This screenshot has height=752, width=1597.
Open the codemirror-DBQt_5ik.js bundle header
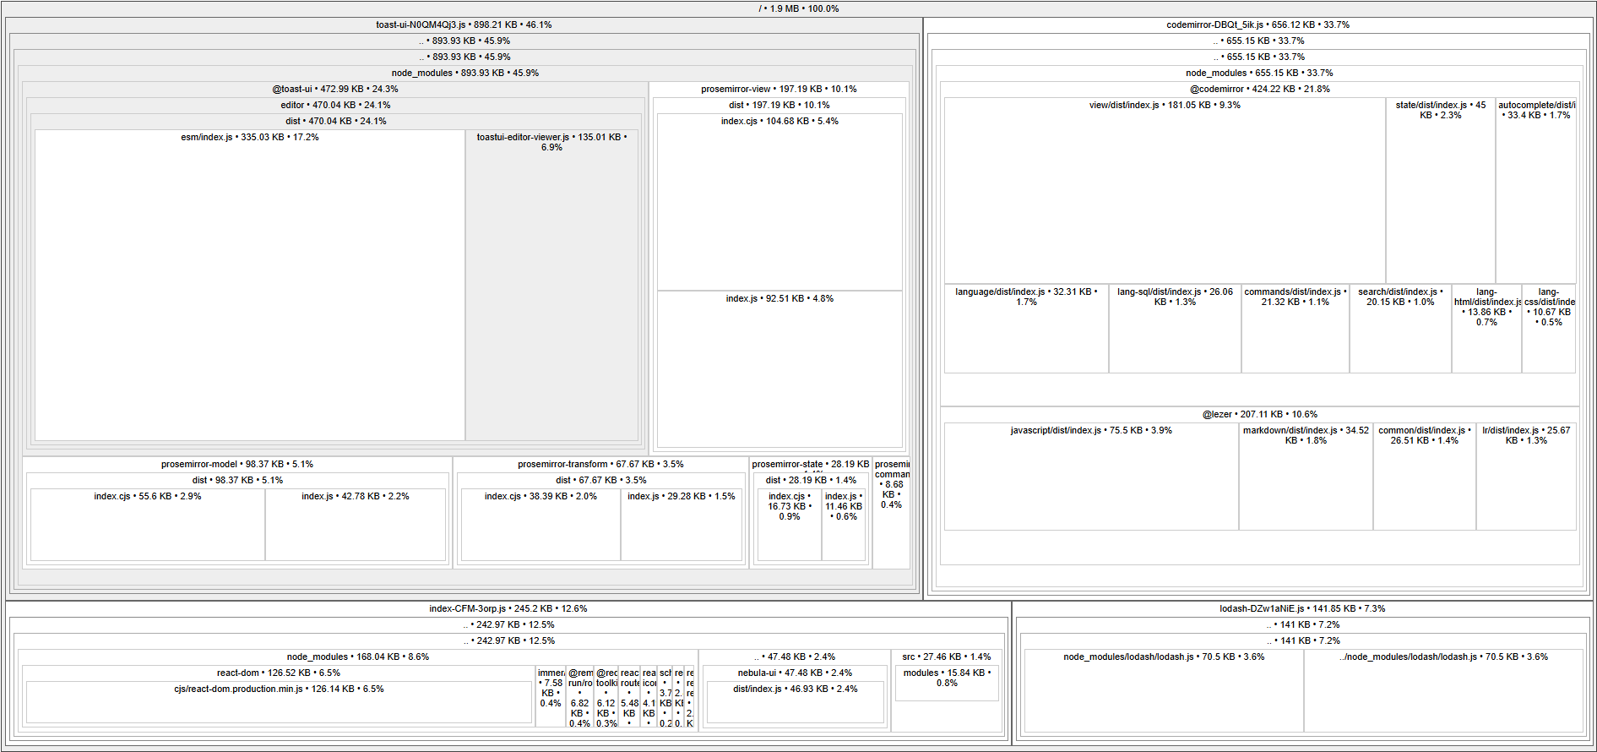[1258, 25]
